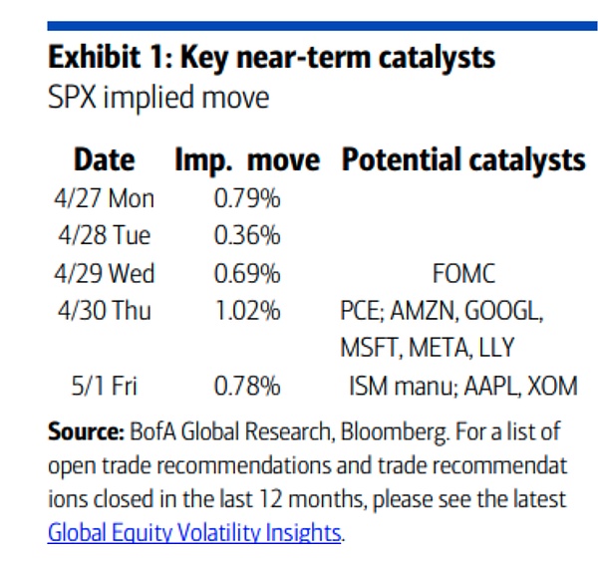Screen dimensions: 598x561
Task: Select the Potential catalysts column header
Action: (x=463, y=160)
